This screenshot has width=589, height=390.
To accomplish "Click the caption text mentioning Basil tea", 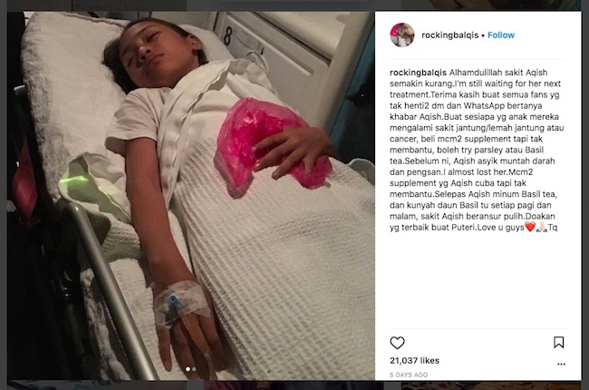I will pyautogui.click(x=477, y=150).
